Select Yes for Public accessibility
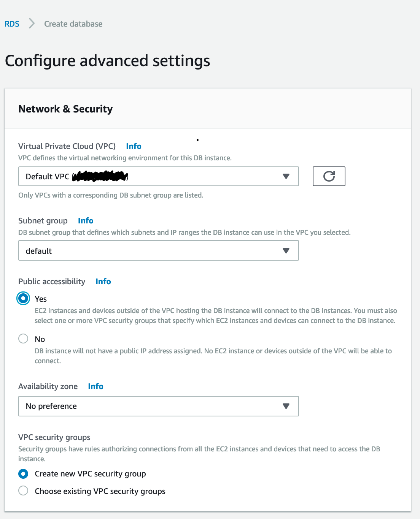Image resolution: width=420 pixels, height=519 pixels. (x=23, y=299)
